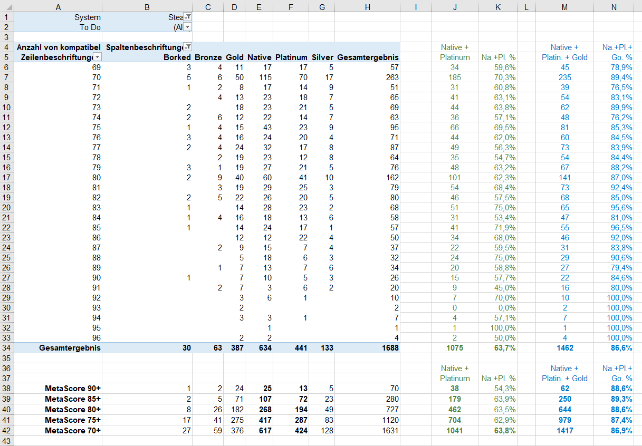This screenshot has height=446, width=642.
Task: Select the green total cell 1075
Action: click(455, 348)
